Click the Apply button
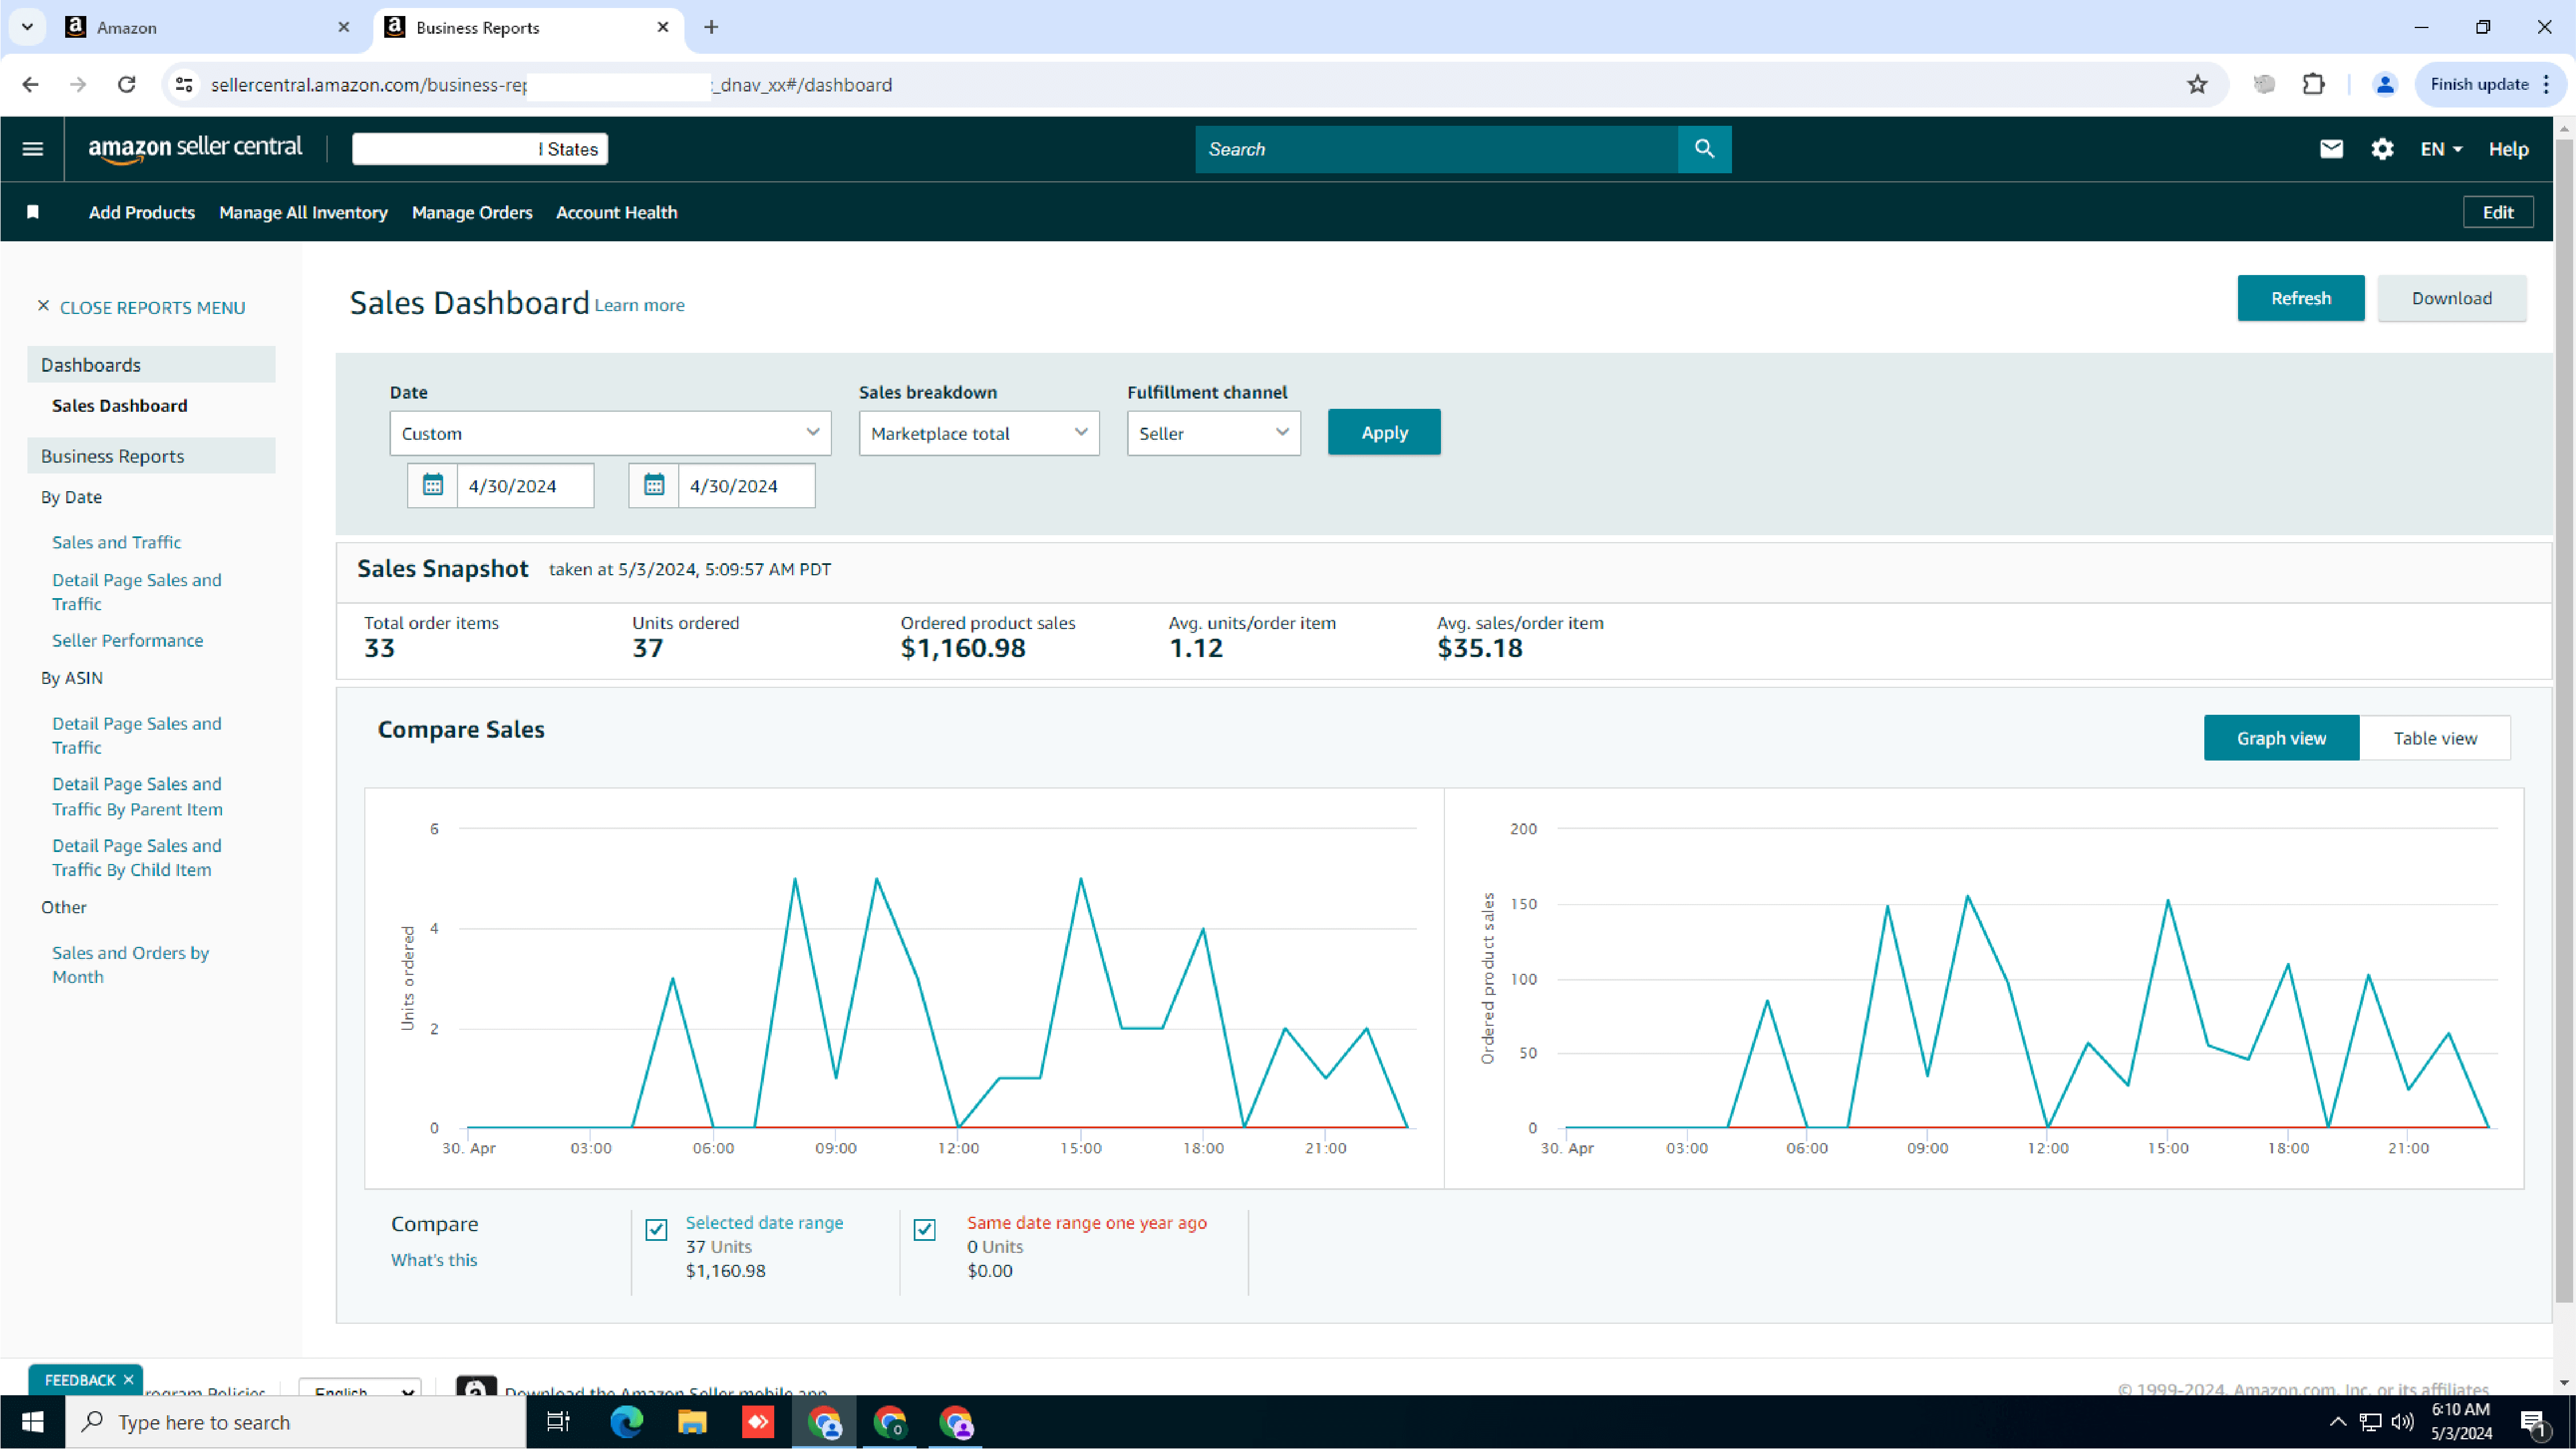 pos(1384,432)
